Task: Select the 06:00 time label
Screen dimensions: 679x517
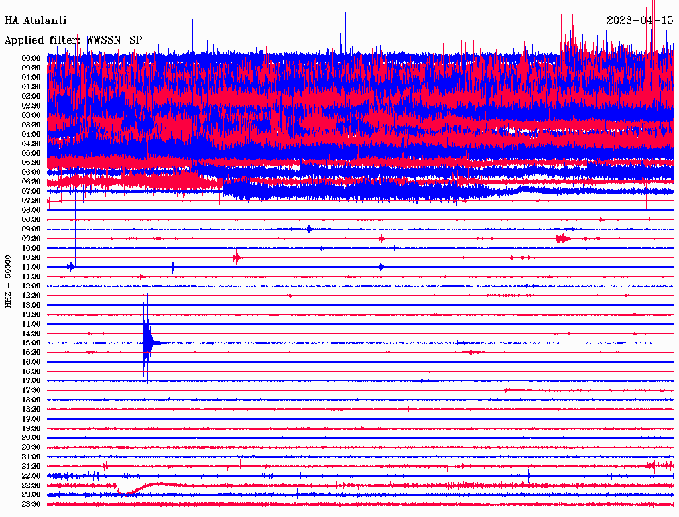Action: tap(31, 172)
